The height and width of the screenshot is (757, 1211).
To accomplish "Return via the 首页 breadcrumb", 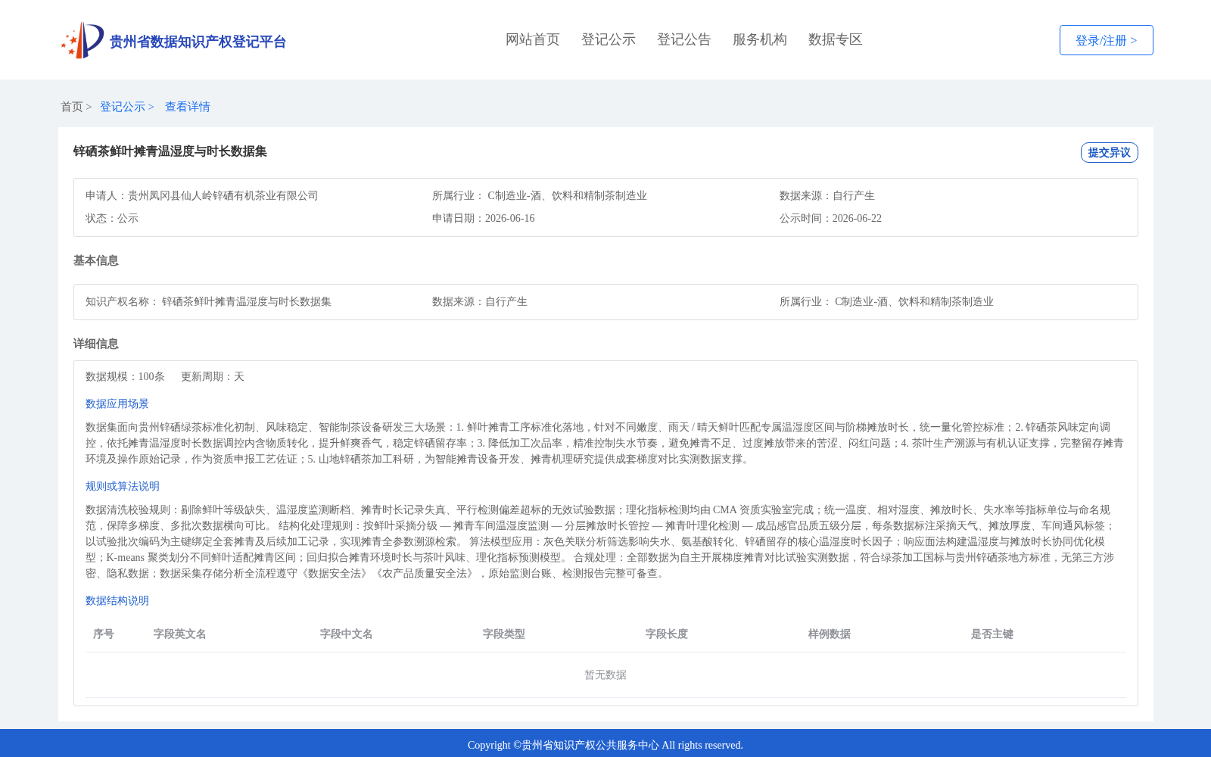I will [72, 107].
